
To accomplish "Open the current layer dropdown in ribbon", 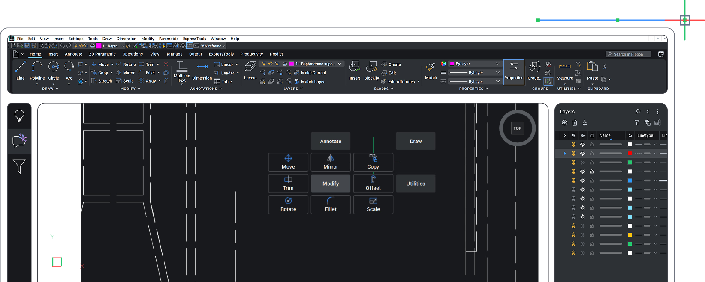I will (x=302, y=64).
